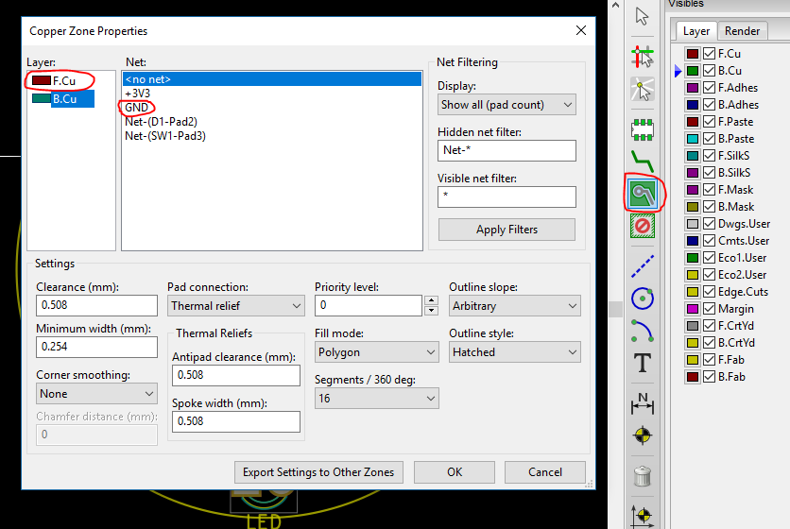Activate the delete items trash tool

coord(642,476)
